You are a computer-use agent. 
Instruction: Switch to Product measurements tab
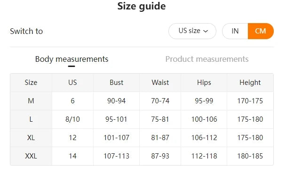coord(207,59)
